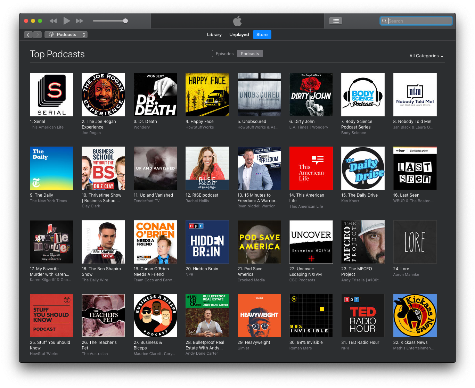Click 'Crooked Media' author text
Screen dimensions: 475x388
coord(251,280)
